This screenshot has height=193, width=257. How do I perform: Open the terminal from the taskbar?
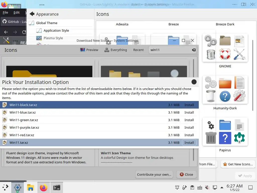(x=57, y=187)
